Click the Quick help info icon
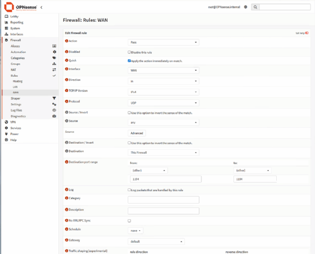Viewport: 315px width, 254px height. pyautogui.click(x=66, y=61)
